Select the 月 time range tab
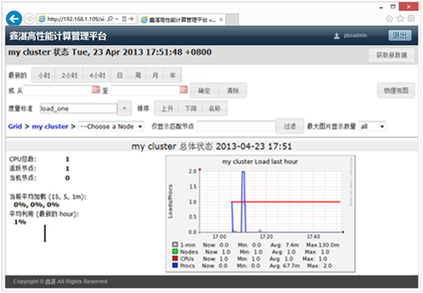The width and height of the screenshot is (423, 293). pyautogui.click(x=155, y=75)
